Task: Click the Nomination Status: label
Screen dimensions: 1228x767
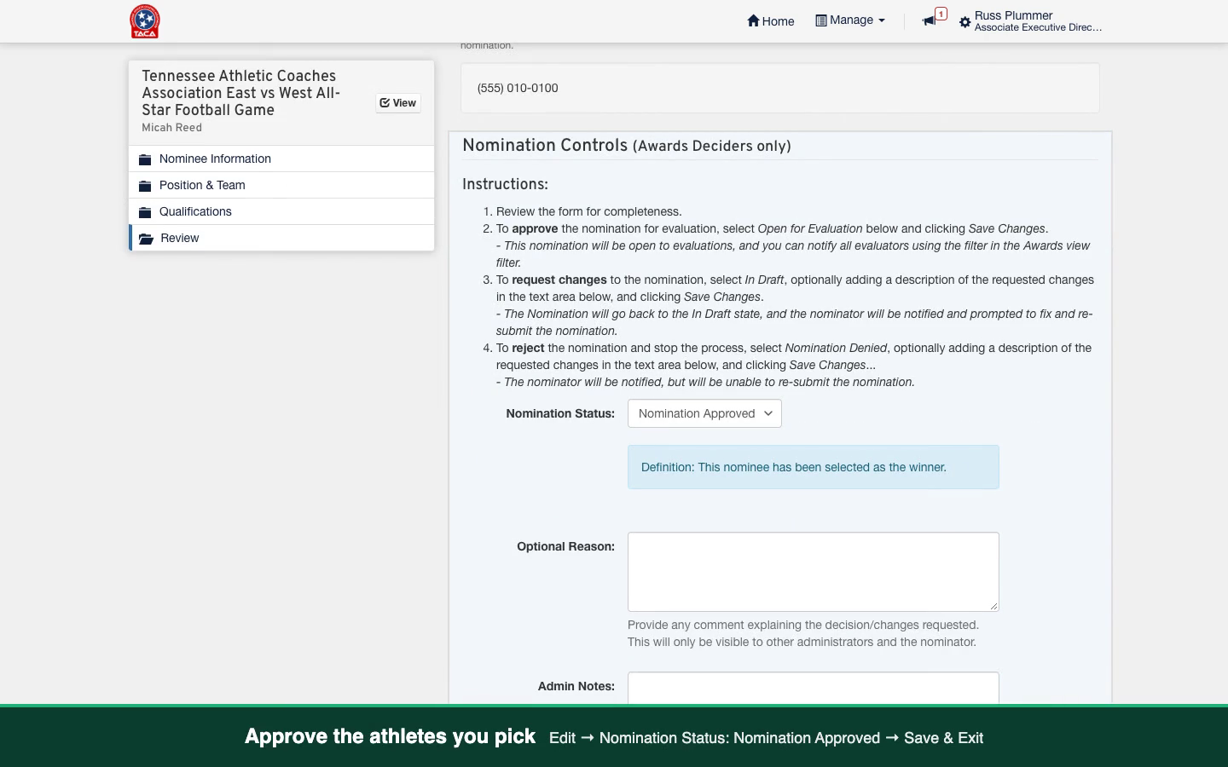Action: coord(560,413)
